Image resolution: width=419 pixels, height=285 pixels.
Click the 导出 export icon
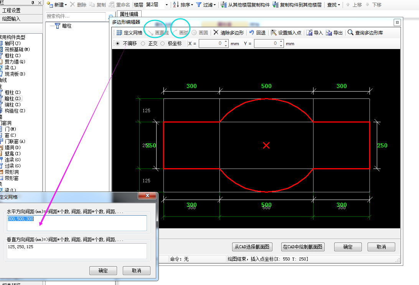pyautogui.click(x=329, y=33)
